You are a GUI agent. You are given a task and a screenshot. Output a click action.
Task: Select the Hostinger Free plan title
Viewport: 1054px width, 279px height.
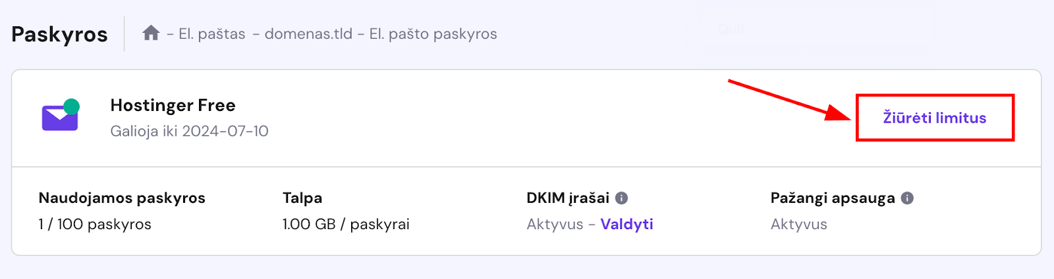(x=173, y=105)
